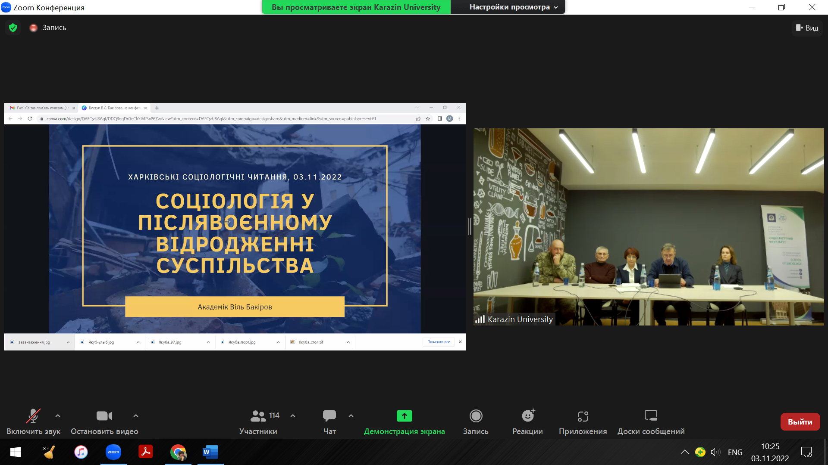The width and height of the screenshot is (828, 465).
Task: Open the Chat bubble icon
Action: coord(329,416)
